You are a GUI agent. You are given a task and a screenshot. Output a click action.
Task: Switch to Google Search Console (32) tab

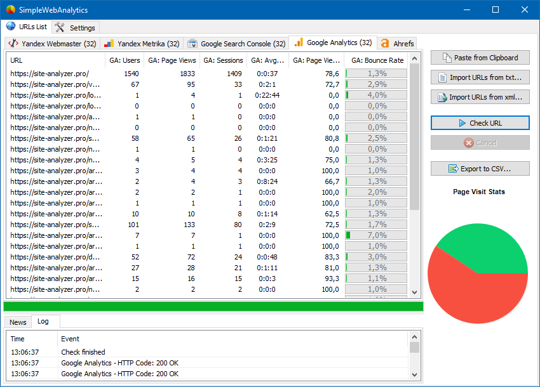point(236,44)
